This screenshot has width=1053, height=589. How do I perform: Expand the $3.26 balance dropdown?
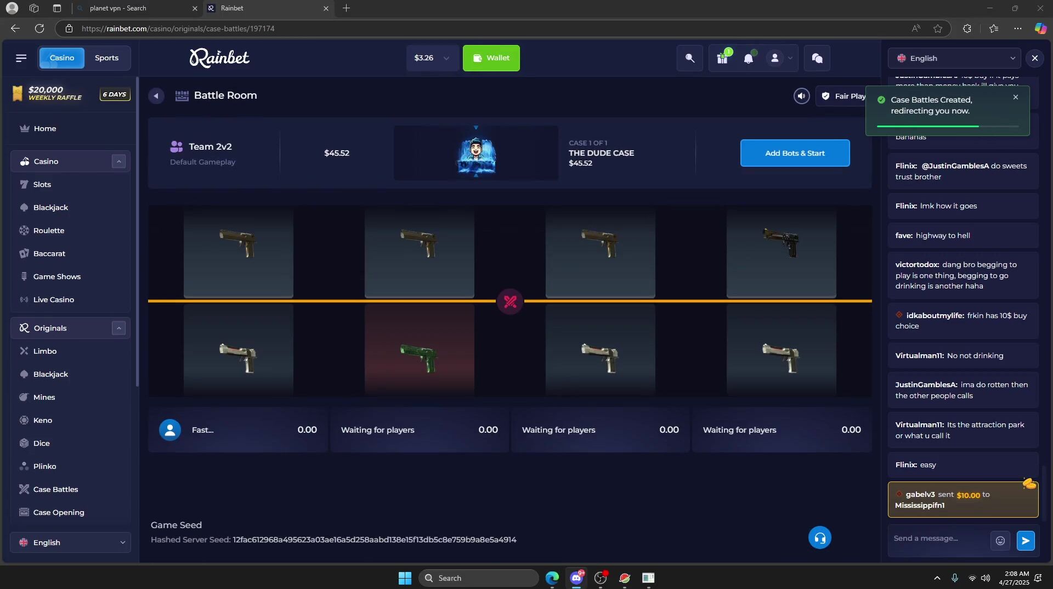point(432,58)
